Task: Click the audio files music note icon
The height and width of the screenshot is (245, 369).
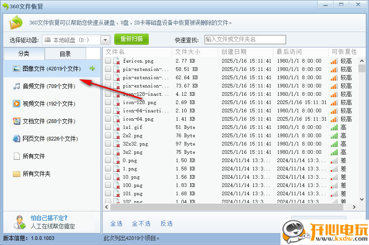Action: pos(17,86)
